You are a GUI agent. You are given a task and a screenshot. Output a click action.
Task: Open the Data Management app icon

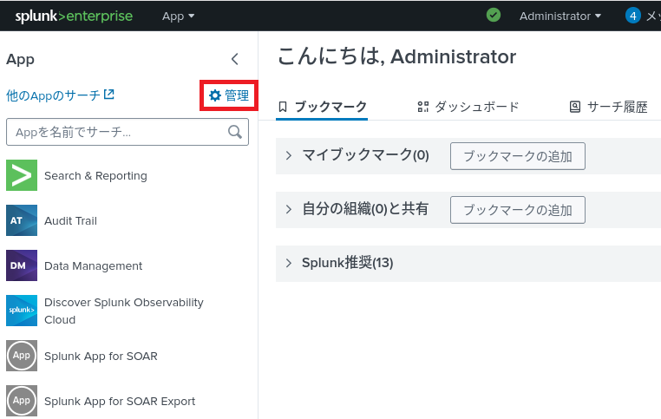point(22,265)
